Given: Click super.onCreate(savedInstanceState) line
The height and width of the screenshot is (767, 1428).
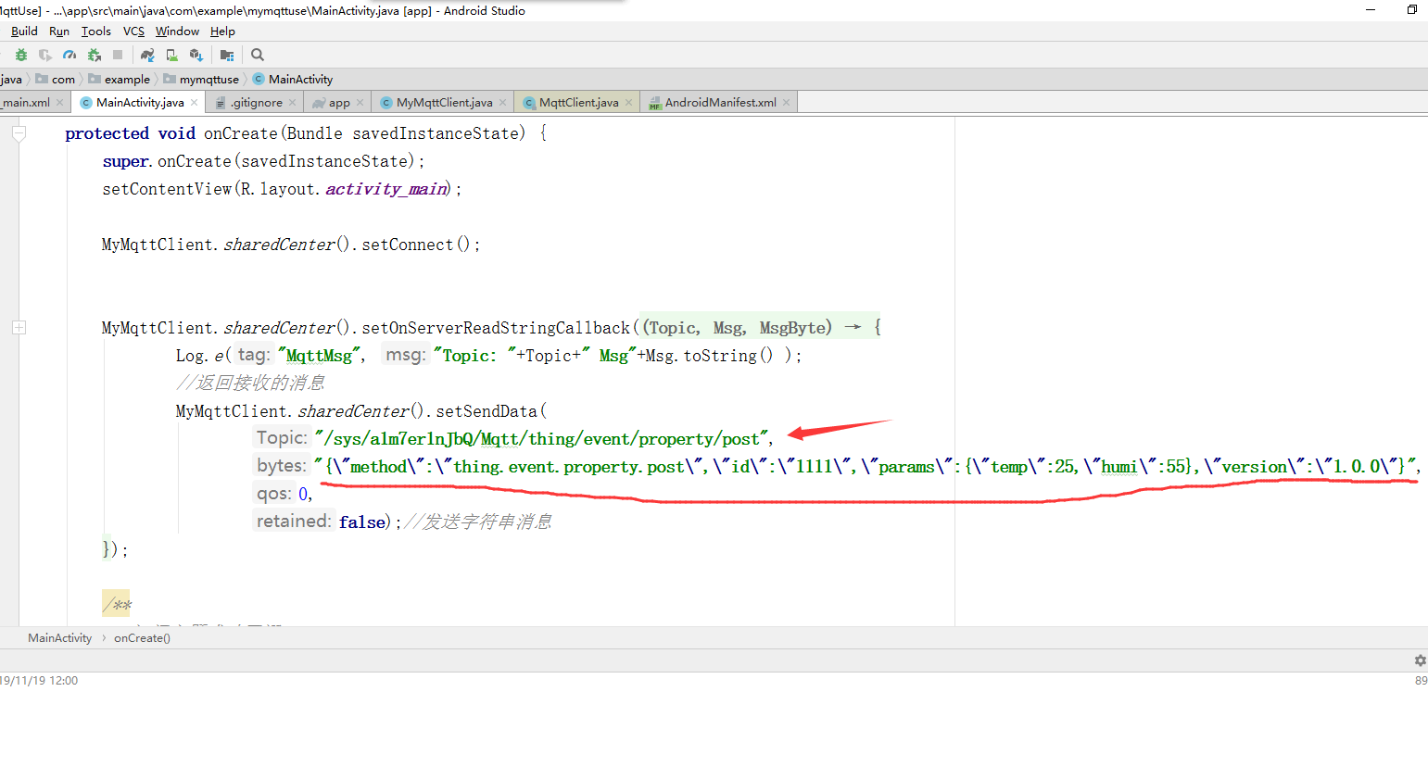Looking at the screenshot, I should click(263, 161).
